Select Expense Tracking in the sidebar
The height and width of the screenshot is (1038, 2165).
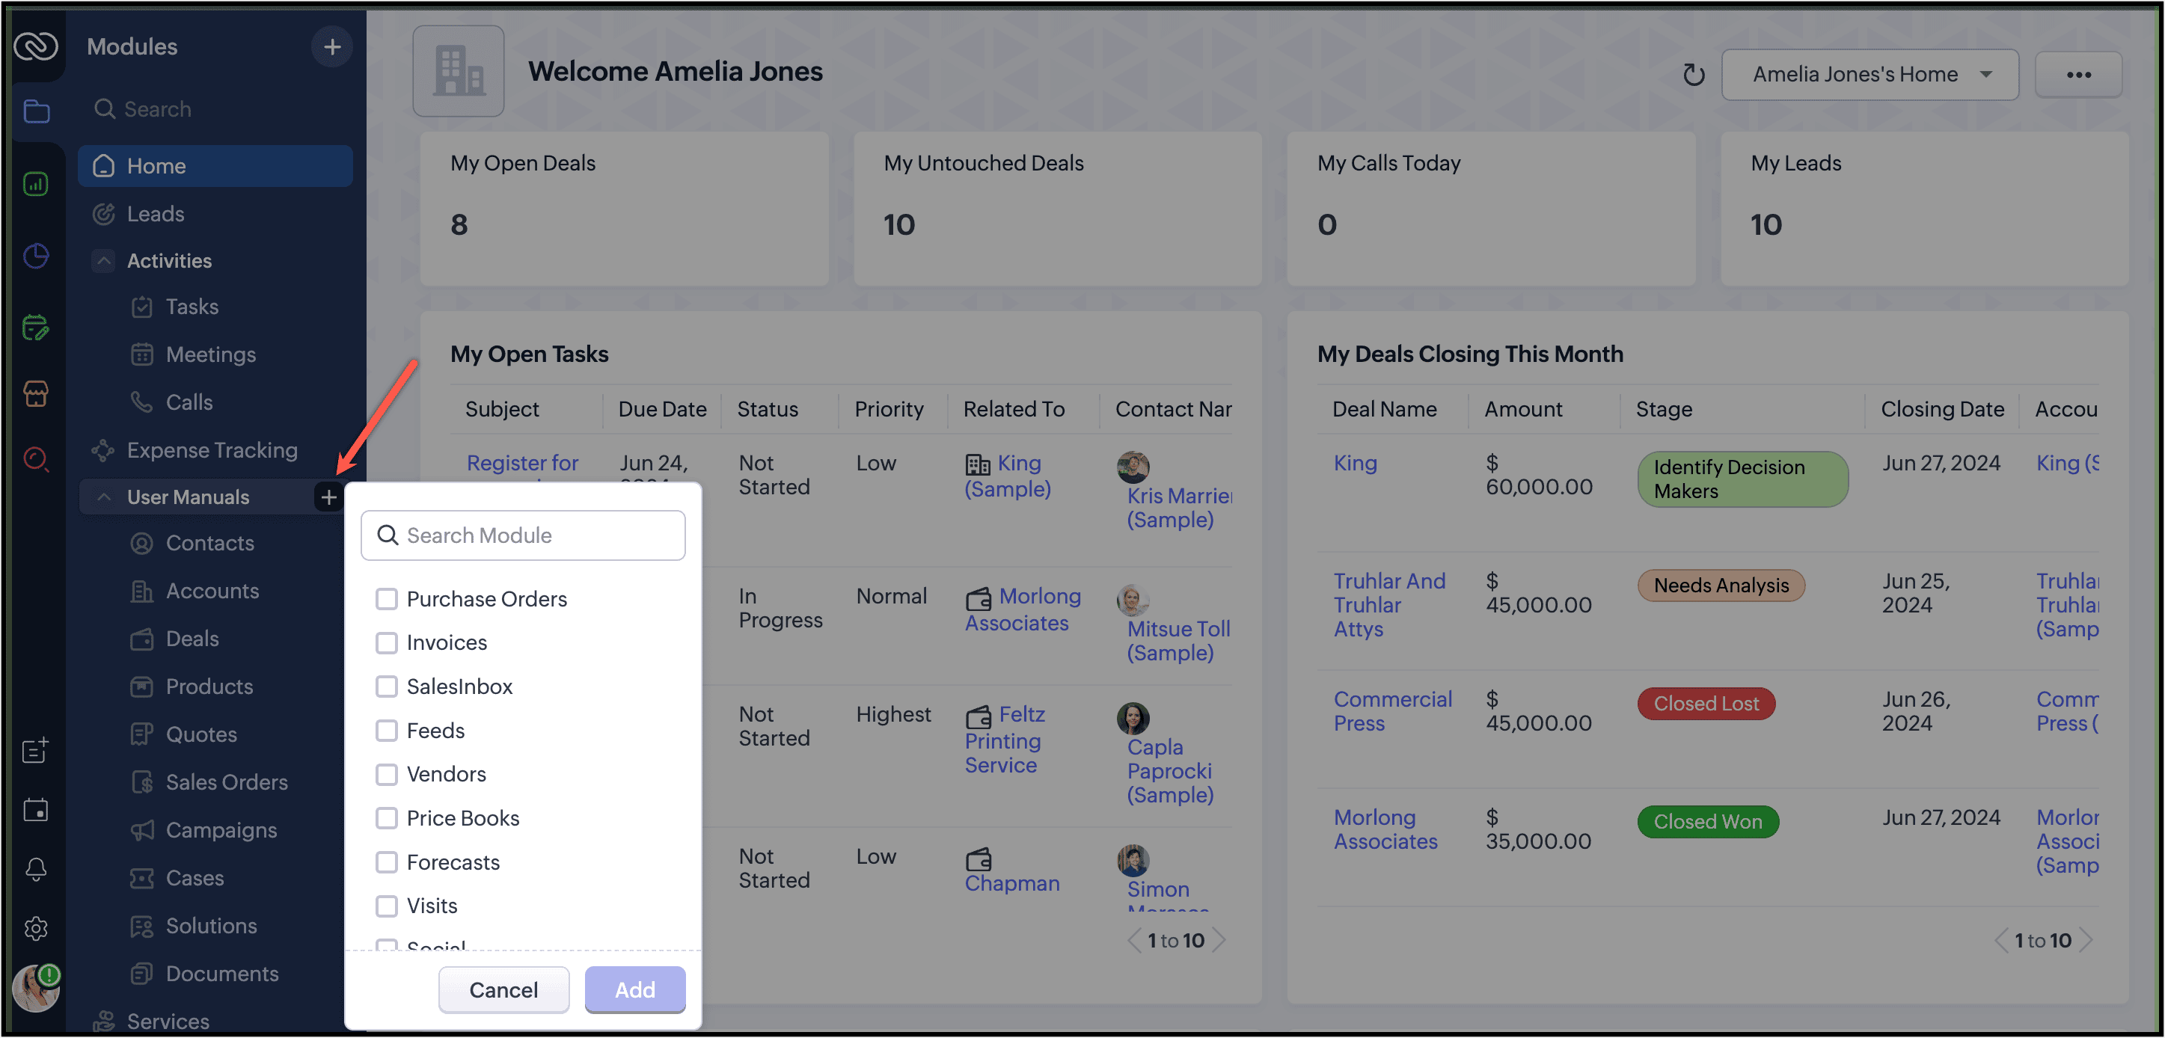click(x=212, y=449)
